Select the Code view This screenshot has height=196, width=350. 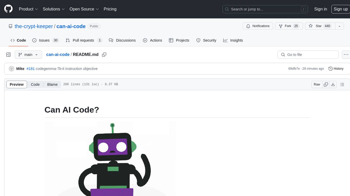(35, 84)
